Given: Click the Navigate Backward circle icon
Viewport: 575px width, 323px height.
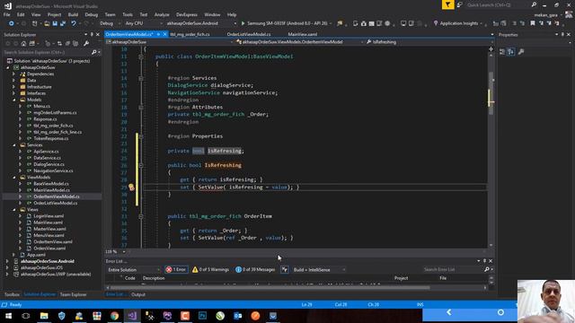Looking at the screenshot, I should [x=12, y=23].
